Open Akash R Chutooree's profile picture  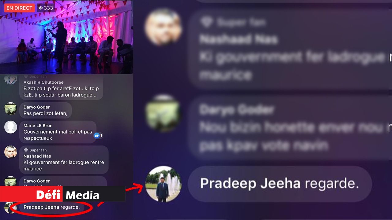pos(11,79)
